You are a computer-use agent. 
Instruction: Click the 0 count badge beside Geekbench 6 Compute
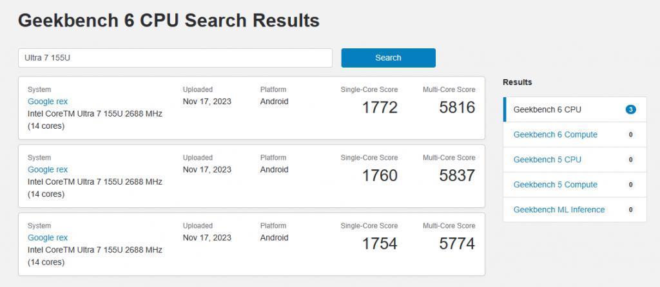[x=630, y=134]
